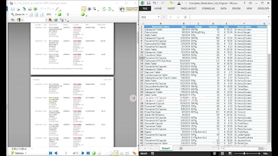
Task: Switch to the FORMULAS ribbon tab
Action: click(208, 8)
